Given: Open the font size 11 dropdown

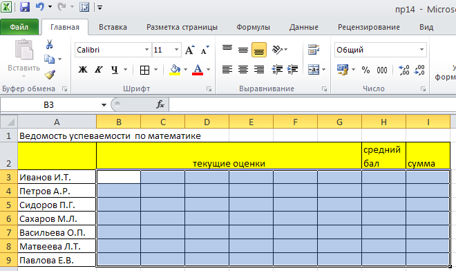Looking at the screenshot, I should pos(176,50).
